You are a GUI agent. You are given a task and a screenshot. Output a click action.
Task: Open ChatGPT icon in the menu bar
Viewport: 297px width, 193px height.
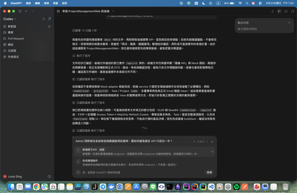181,3
